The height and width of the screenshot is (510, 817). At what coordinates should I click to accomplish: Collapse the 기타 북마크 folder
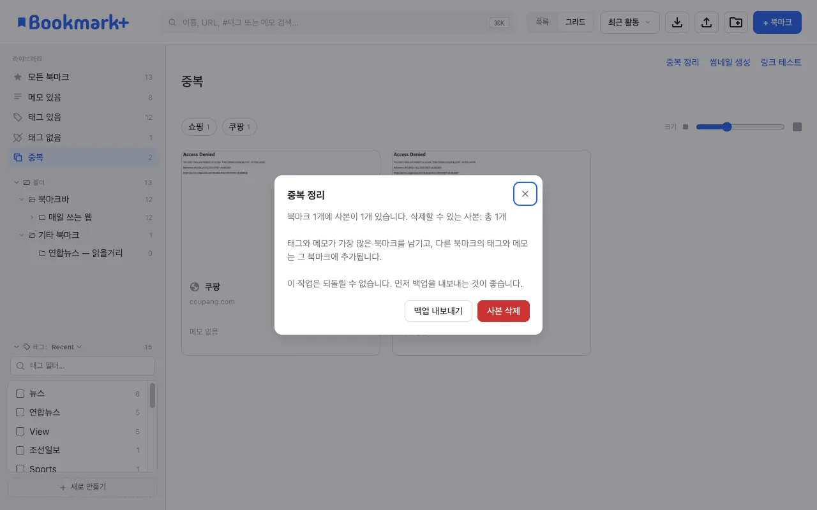[x=22, y=235]
